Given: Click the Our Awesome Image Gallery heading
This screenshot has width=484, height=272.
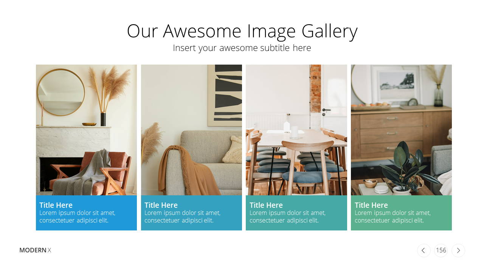Looking at the screenshot, I should pyautogui.click(x=242, y=31).
